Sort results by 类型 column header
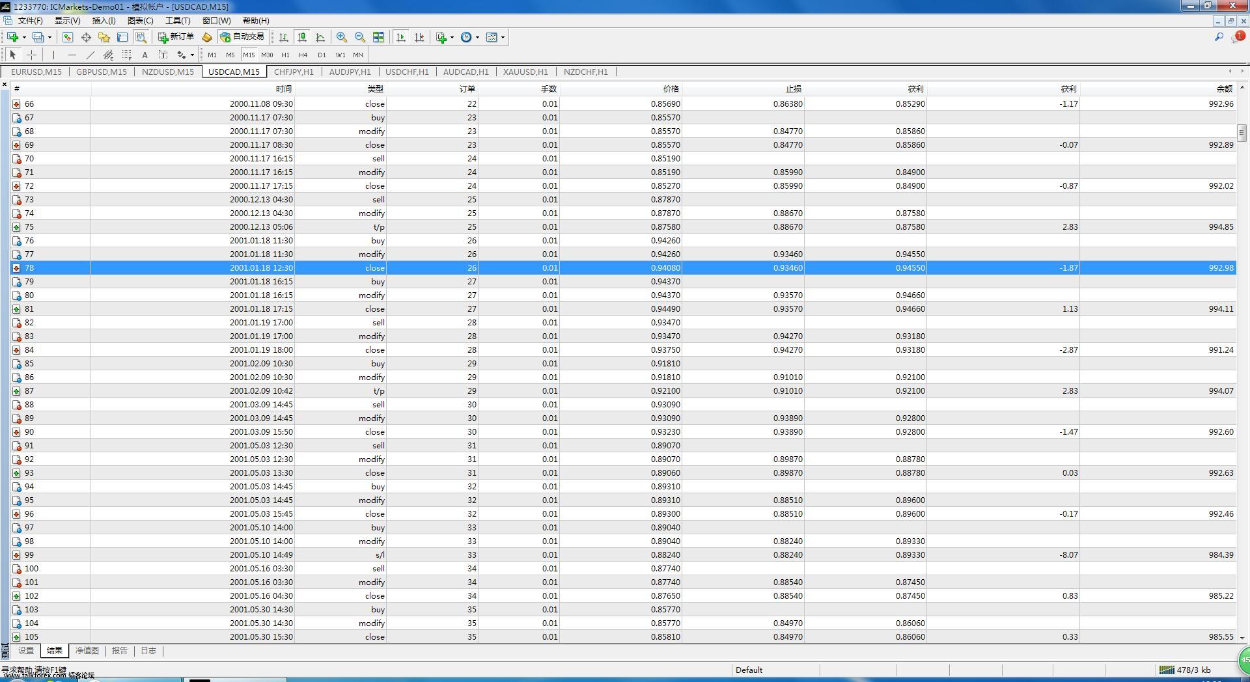The width and height of the screenshot is (1250, 682). [x=340, y=89]
